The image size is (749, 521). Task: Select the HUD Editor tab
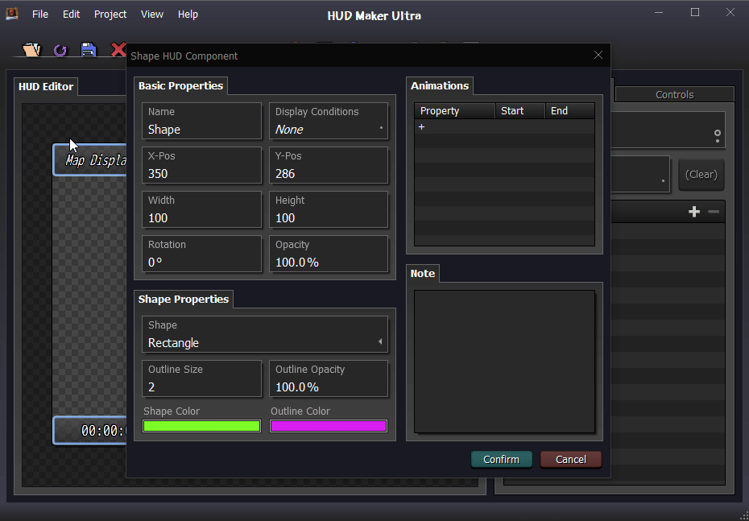coord(46,86)
